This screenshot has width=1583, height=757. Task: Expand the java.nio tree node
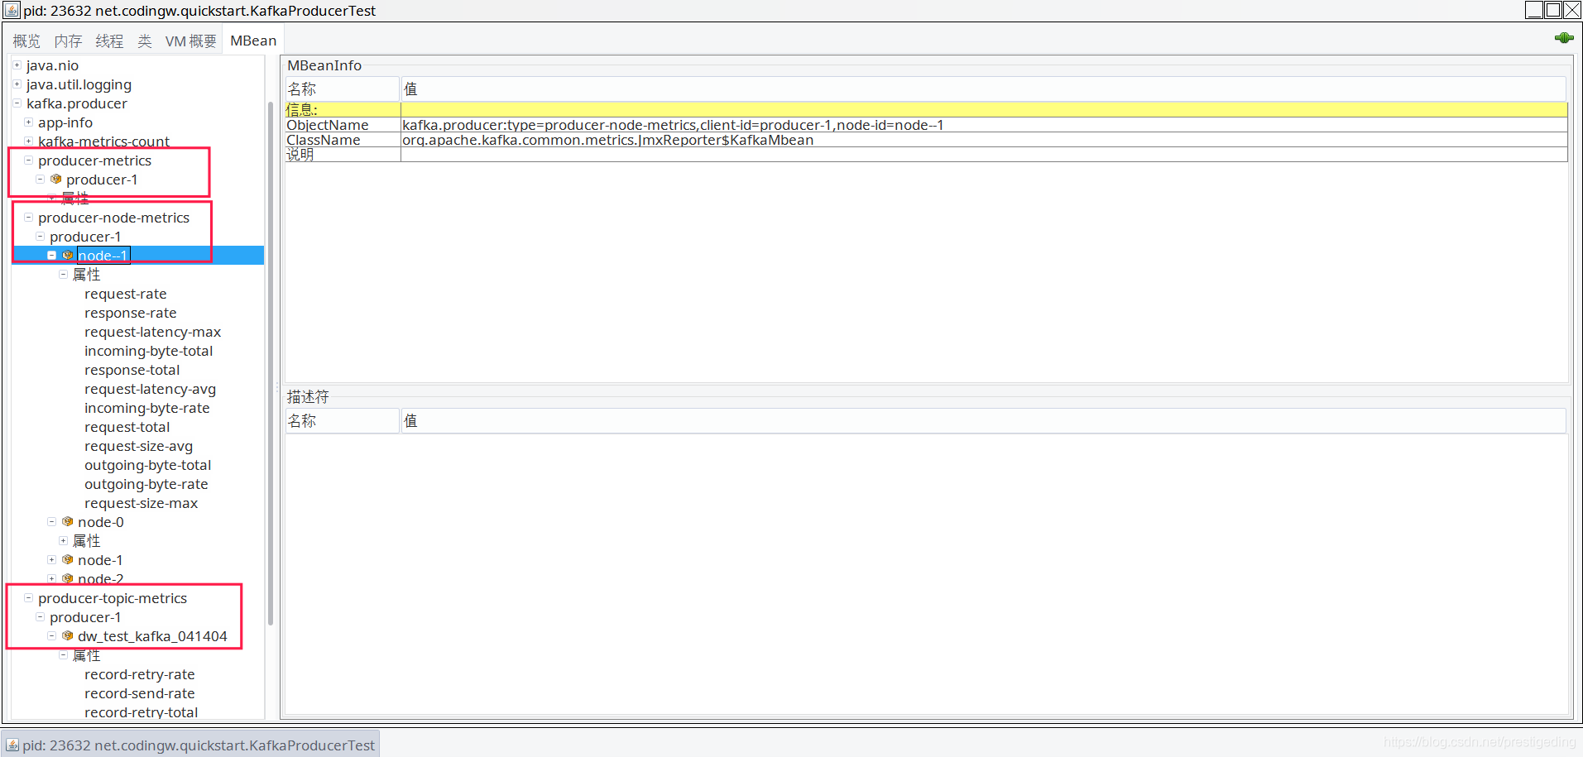tap(17, 65)
